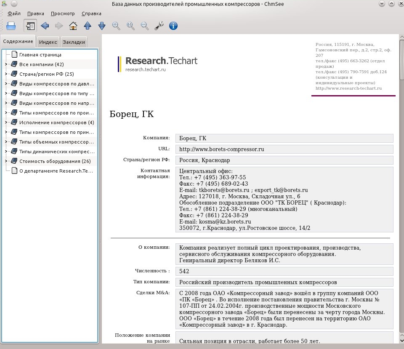Expand 'Стоимость оборудования (26)' node
This screenshot has width=404, height=349.
coord(6,161)
